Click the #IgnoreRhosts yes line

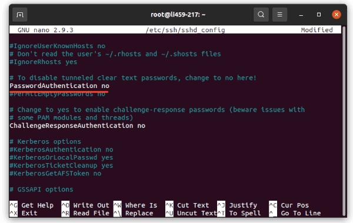coord(43,62)
